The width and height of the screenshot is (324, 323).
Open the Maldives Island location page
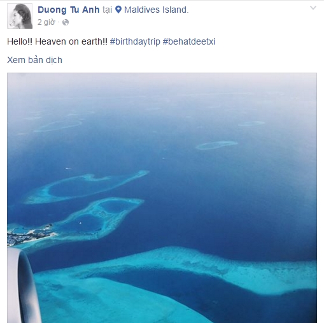tap(156, 10)
